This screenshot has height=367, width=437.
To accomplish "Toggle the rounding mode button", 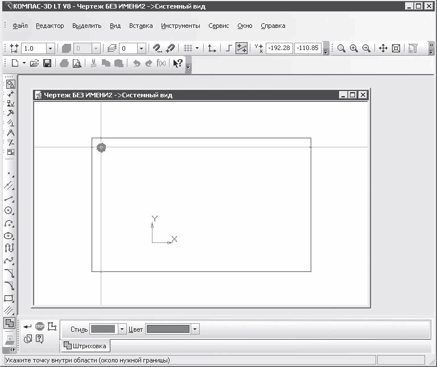I will 241,49.
